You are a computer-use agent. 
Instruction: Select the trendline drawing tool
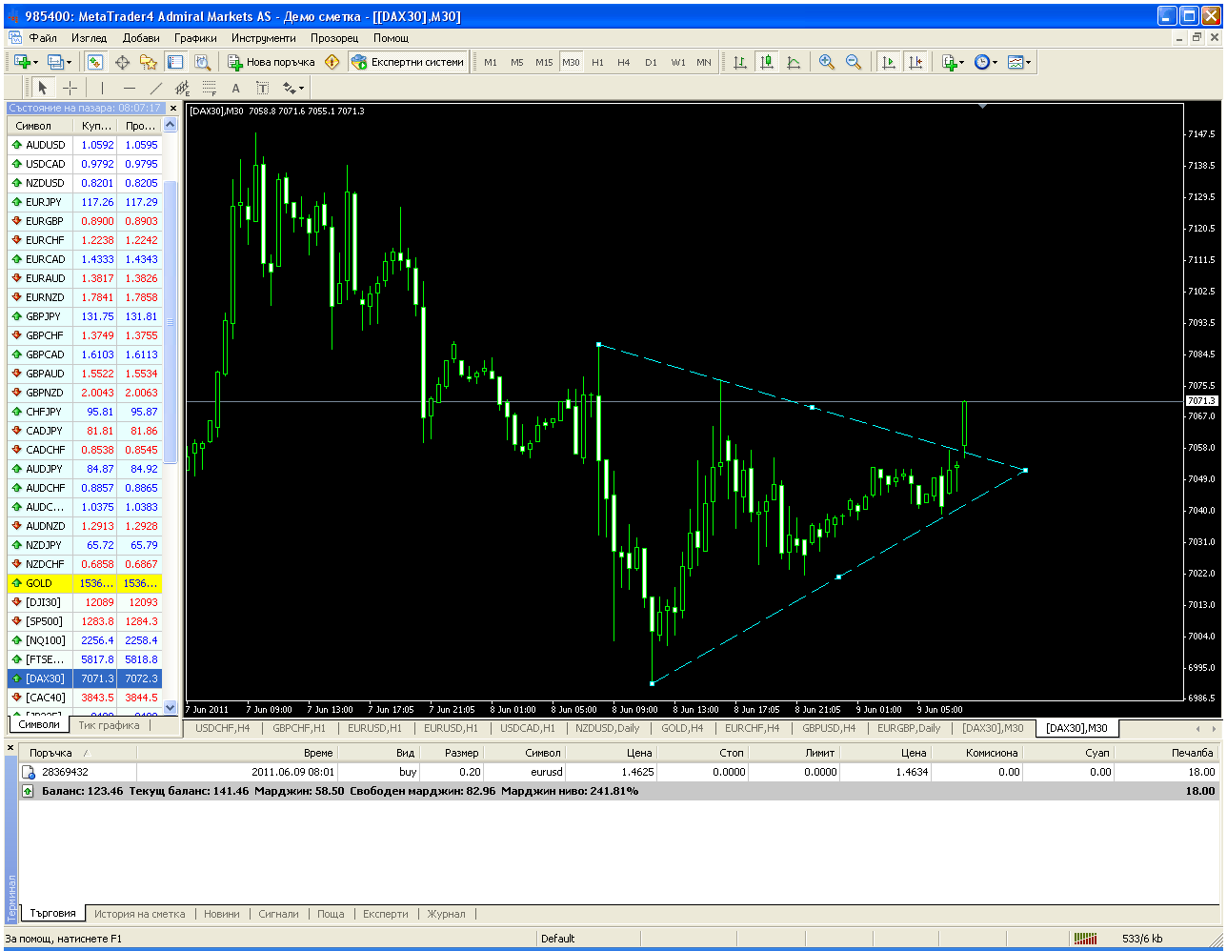pos(156,88)
